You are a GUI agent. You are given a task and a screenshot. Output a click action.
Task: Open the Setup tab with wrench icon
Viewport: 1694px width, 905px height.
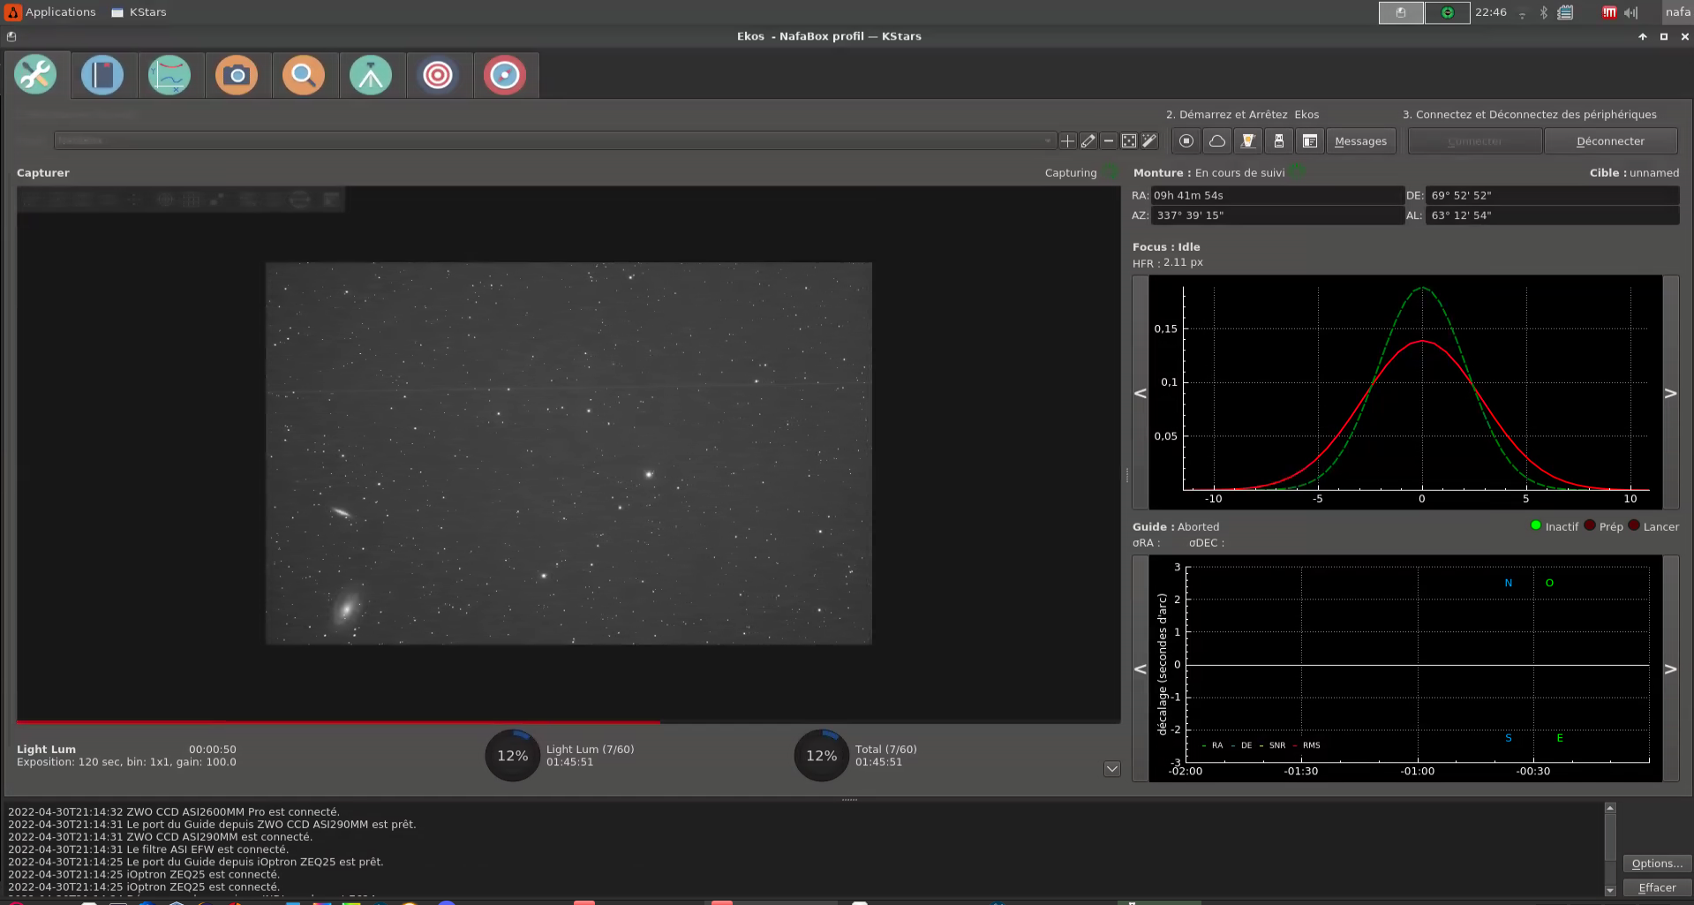click(x=36, y=75)
